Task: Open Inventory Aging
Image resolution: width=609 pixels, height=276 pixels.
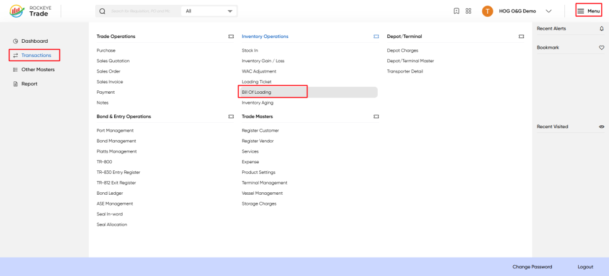Action: click(x=258, y=103)
